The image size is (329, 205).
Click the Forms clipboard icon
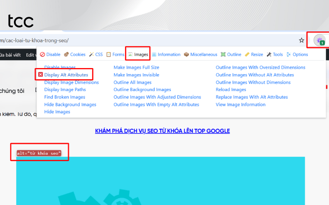tap(109, 55)
